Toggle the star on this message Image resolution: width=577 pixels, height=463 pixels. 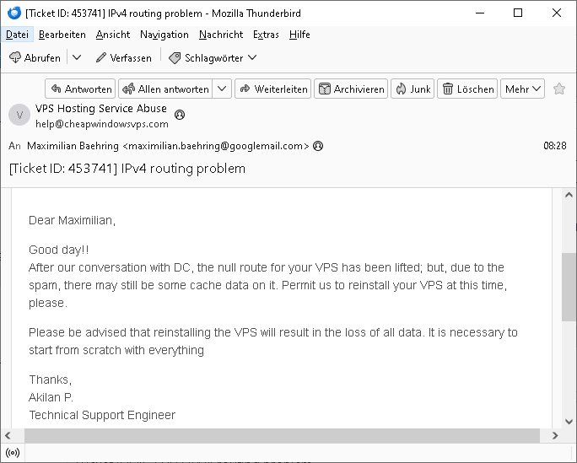[559, 89]
